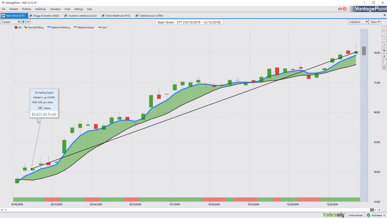Open the Settings menu
The height and width of the screenshot is (218, 387).
point(79,9)
